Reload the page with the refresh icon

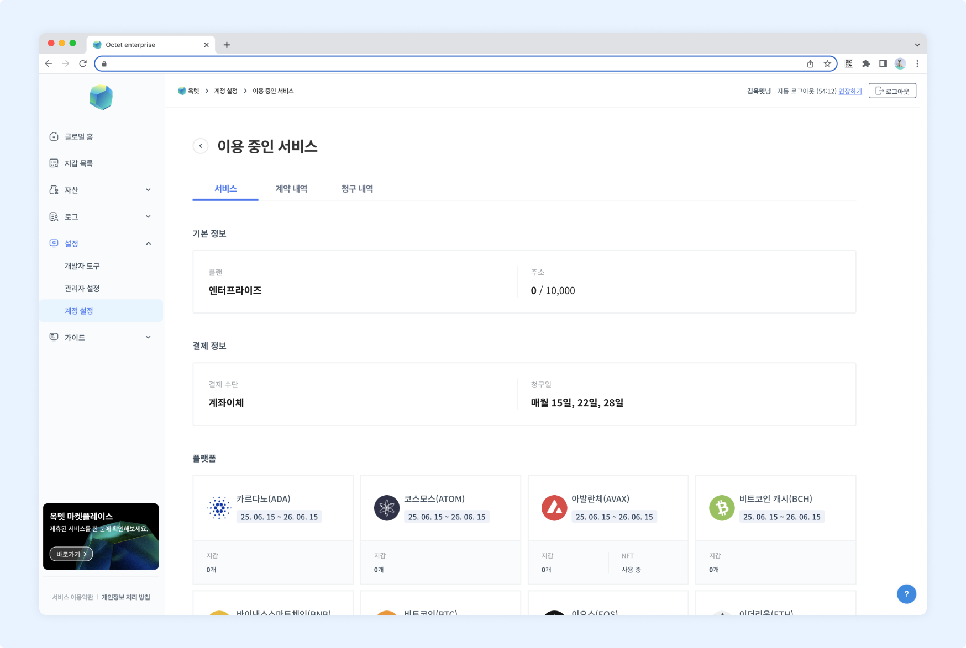[83, 63]
